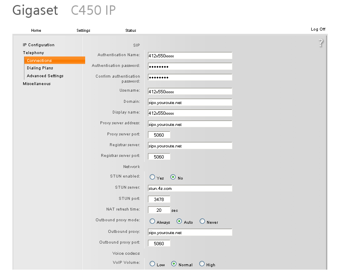This screenshot has width=341, height=270.
Task: Open the Settings tab
Action: (x=83, y=31)
